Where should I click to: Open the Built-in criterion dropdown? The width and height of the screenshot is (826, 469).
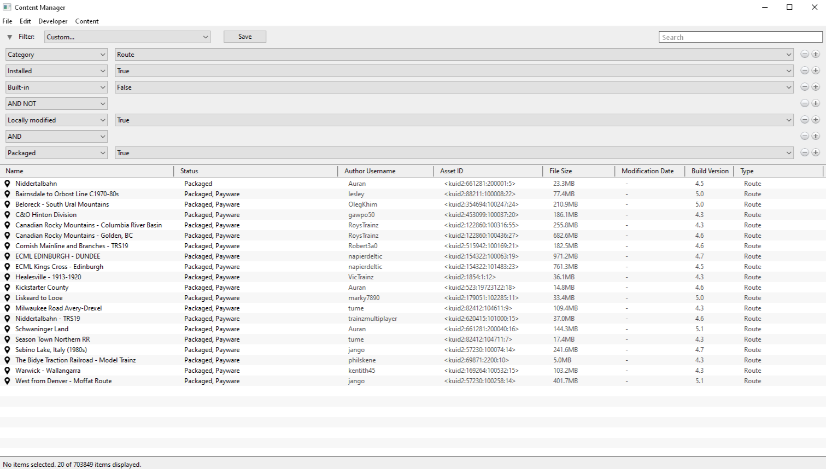click(56, 87)
